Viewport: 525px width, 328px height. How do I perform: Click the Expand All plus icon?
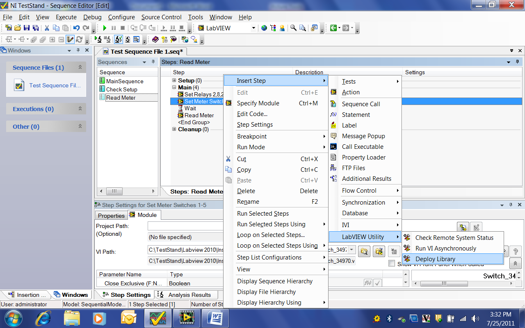[x=52, y=39]
